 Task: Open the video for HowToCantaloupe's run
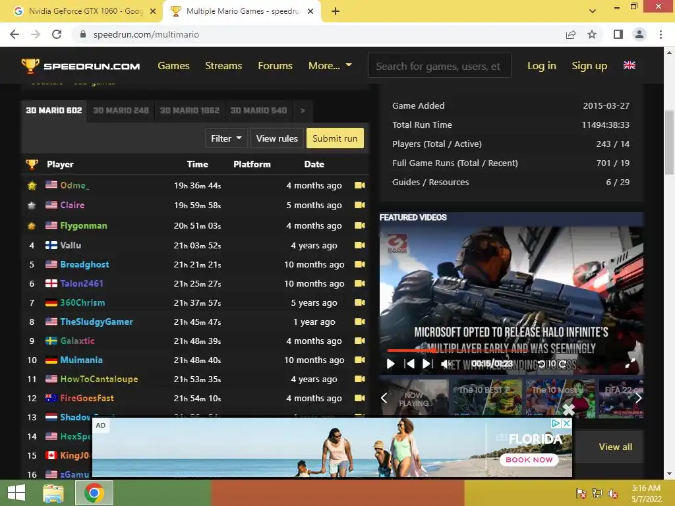pyautogui.click(x=360, y=379)
